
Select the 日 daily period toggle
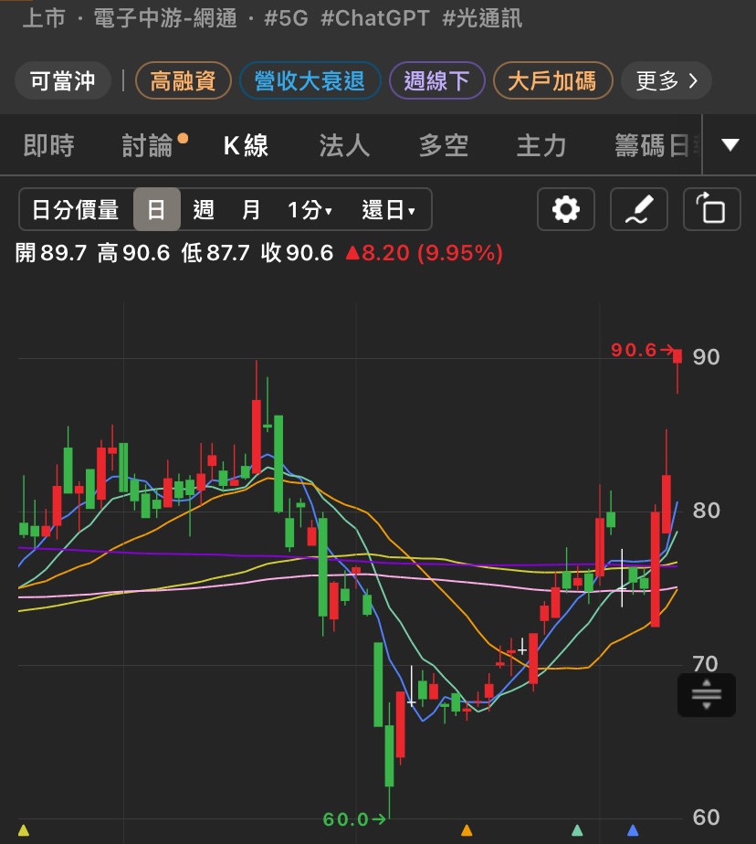coord(156,209)
